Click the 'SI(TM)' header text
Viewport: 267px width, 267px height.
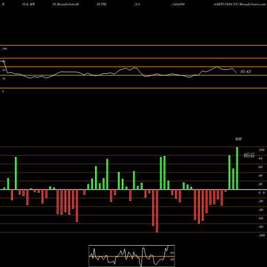click(x=101, y=4)
